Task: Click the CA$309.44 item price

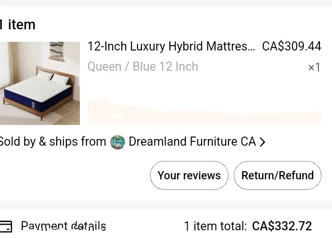Action: (x=292, y=46)
